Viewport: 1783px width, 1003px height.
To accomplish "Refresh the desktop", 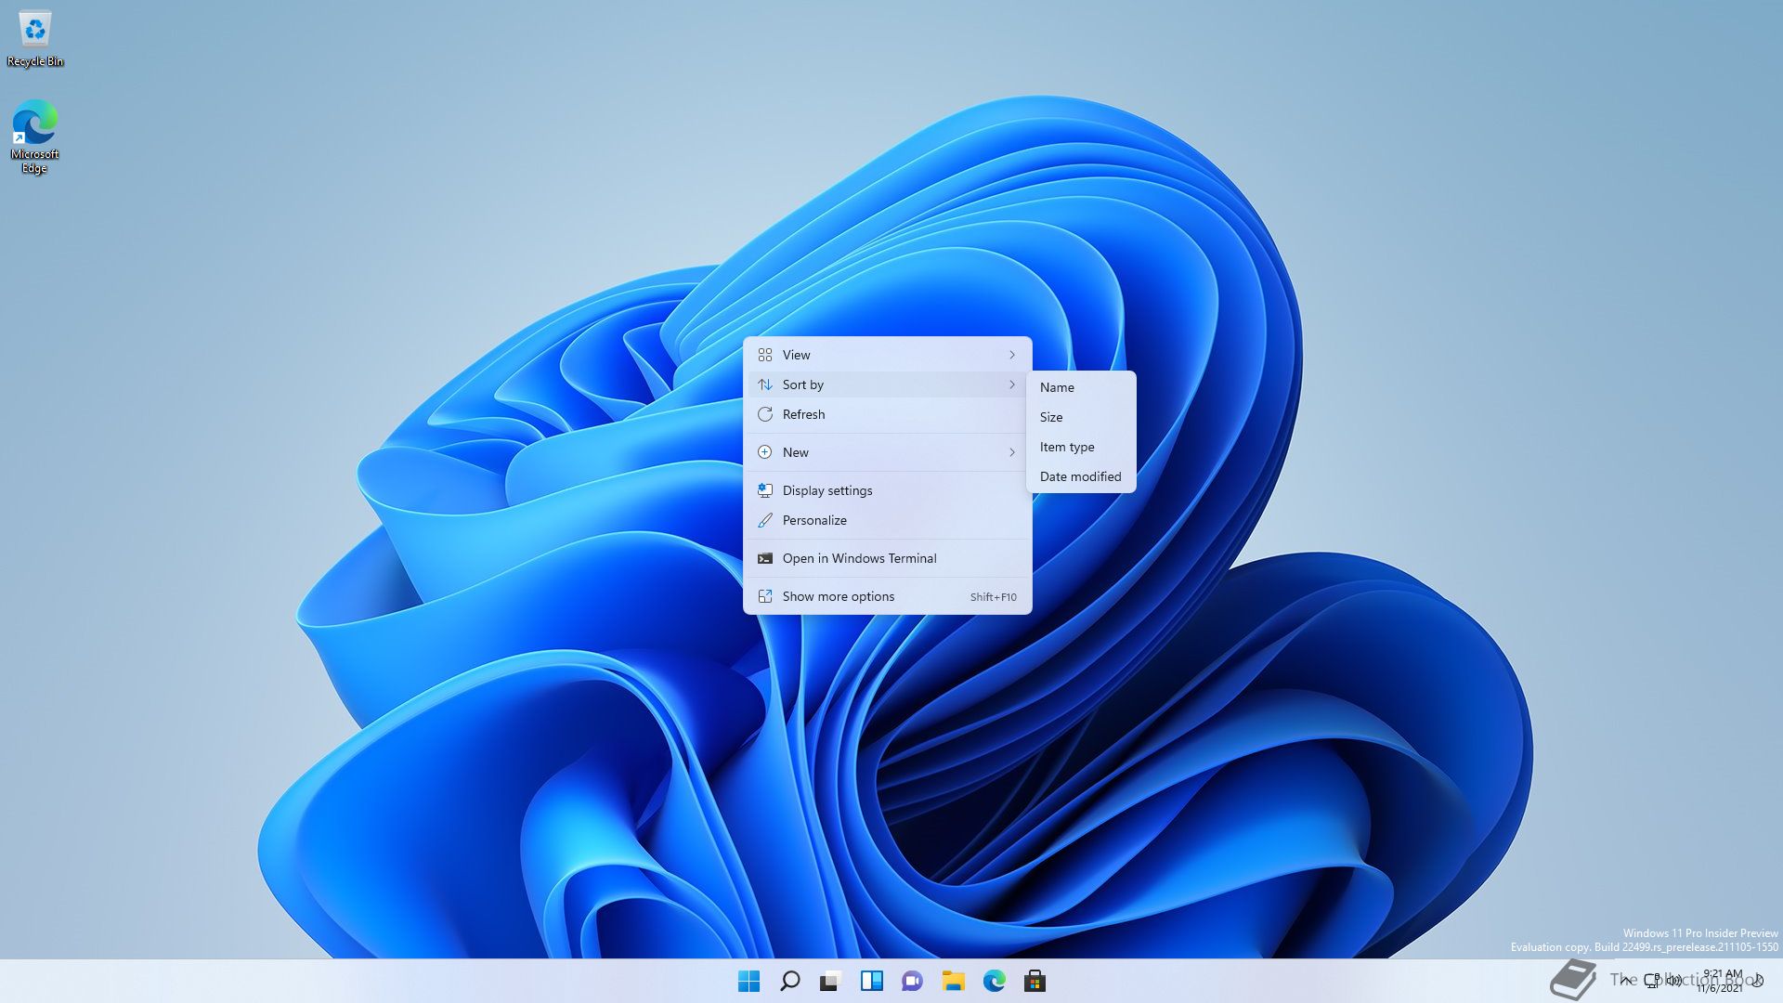I will click(803, 414).
